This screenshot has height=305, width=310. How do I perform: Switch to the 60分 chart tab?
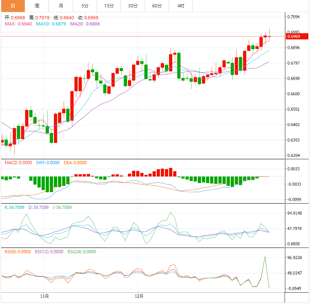coord(157,6)
